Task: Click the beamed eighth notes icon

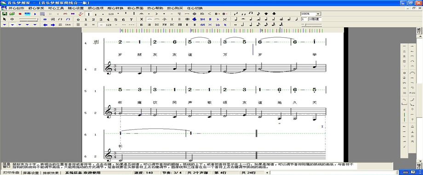Action: pos(251,13)
